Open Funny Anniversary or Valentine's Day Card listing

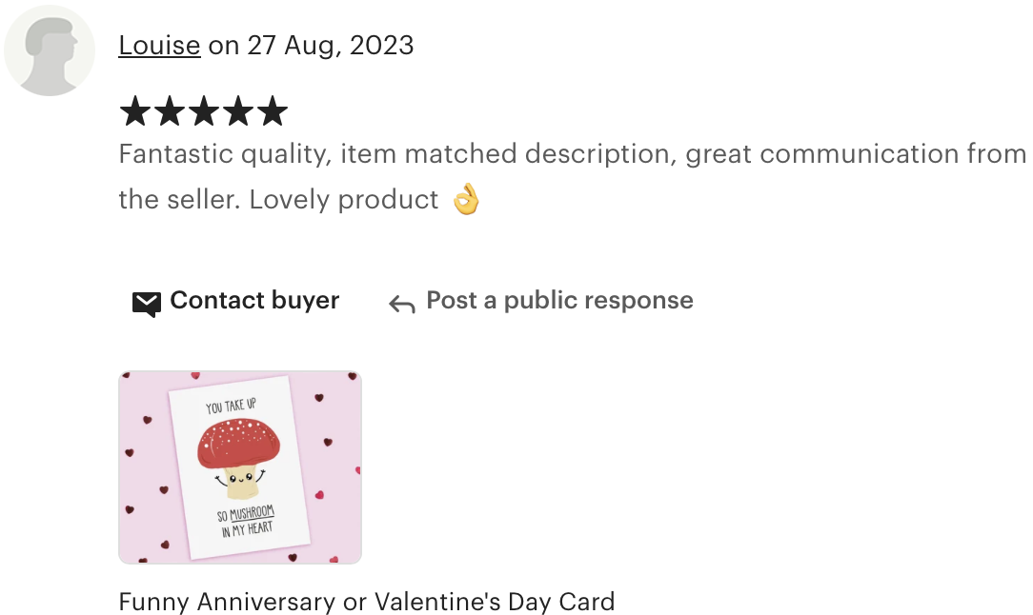point(366,601)
